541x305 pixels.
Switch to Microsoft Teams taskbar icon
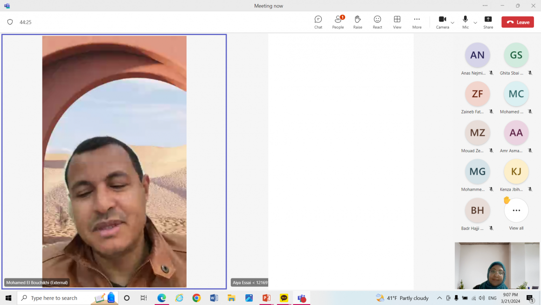point(302,298)
